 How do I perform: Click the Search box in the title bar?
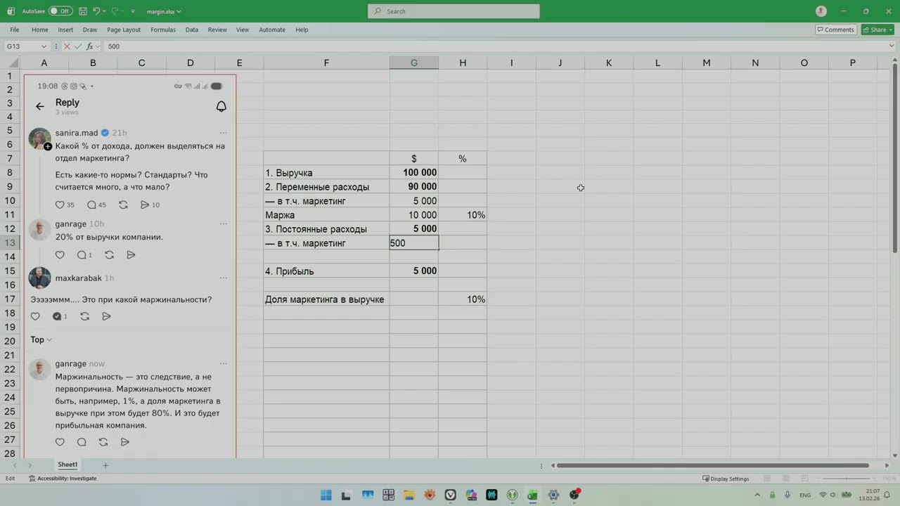click(x=454, y=11)
